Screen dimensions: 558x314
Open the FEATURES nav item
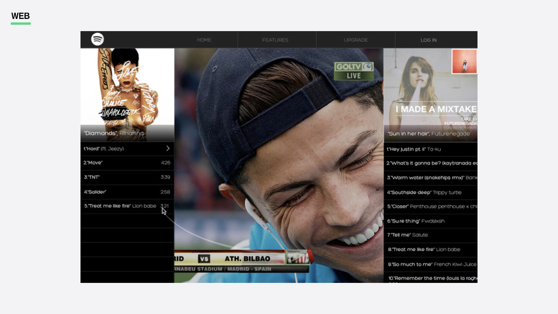[275, 40]
